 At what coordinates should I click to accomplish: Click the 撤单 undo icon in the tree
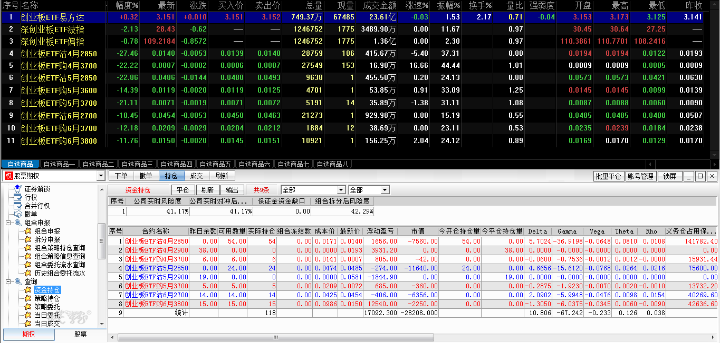click(17, 214)
